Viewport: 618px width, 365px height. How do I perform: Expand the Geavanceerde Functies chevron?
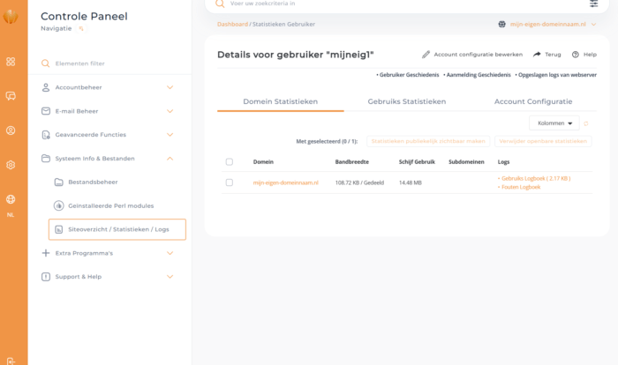tap(170, 135)
